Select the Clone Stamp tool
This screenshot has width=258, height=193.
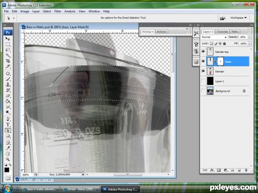click(8, 84)
